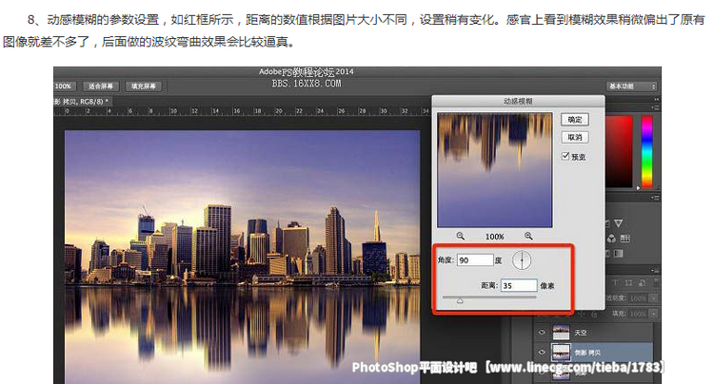Image resolution: width=714 pixels, height=384 pixels.
Task: Click the 天空 layer name
Action: tap(580, 333)
